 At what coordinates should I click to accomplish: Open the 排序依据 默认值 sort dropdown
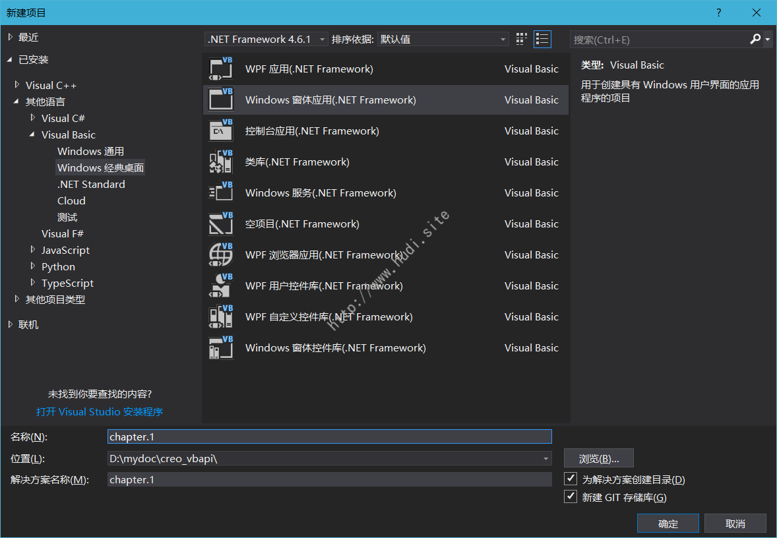coord(443,39)
